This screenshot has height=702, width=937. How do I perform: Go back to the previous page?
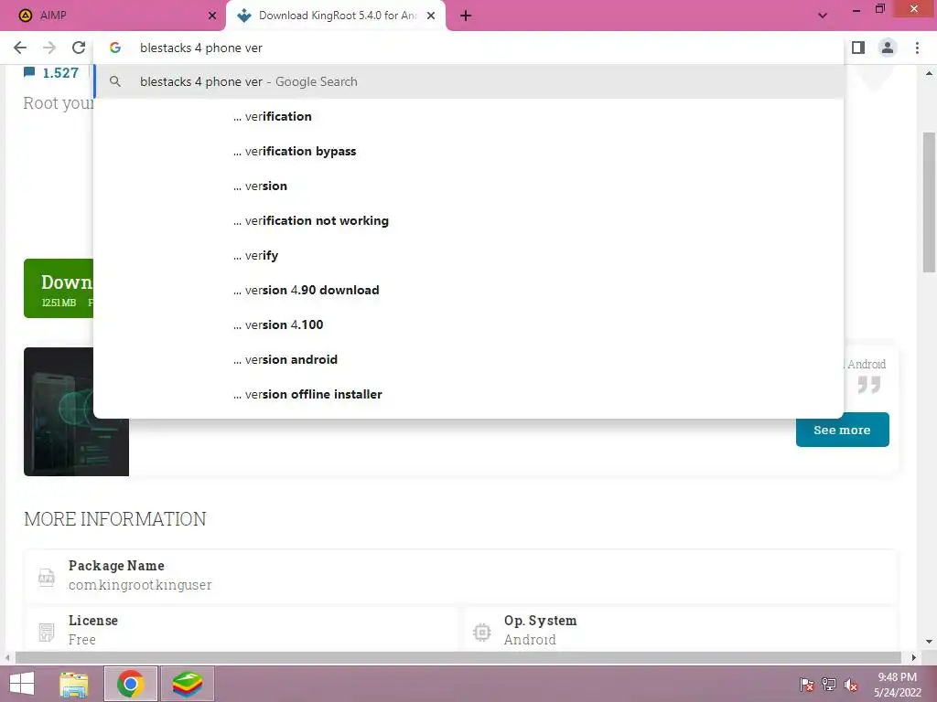pos(20,48)
